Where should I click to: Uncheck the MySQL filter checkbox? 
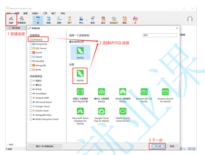[31, 40]
